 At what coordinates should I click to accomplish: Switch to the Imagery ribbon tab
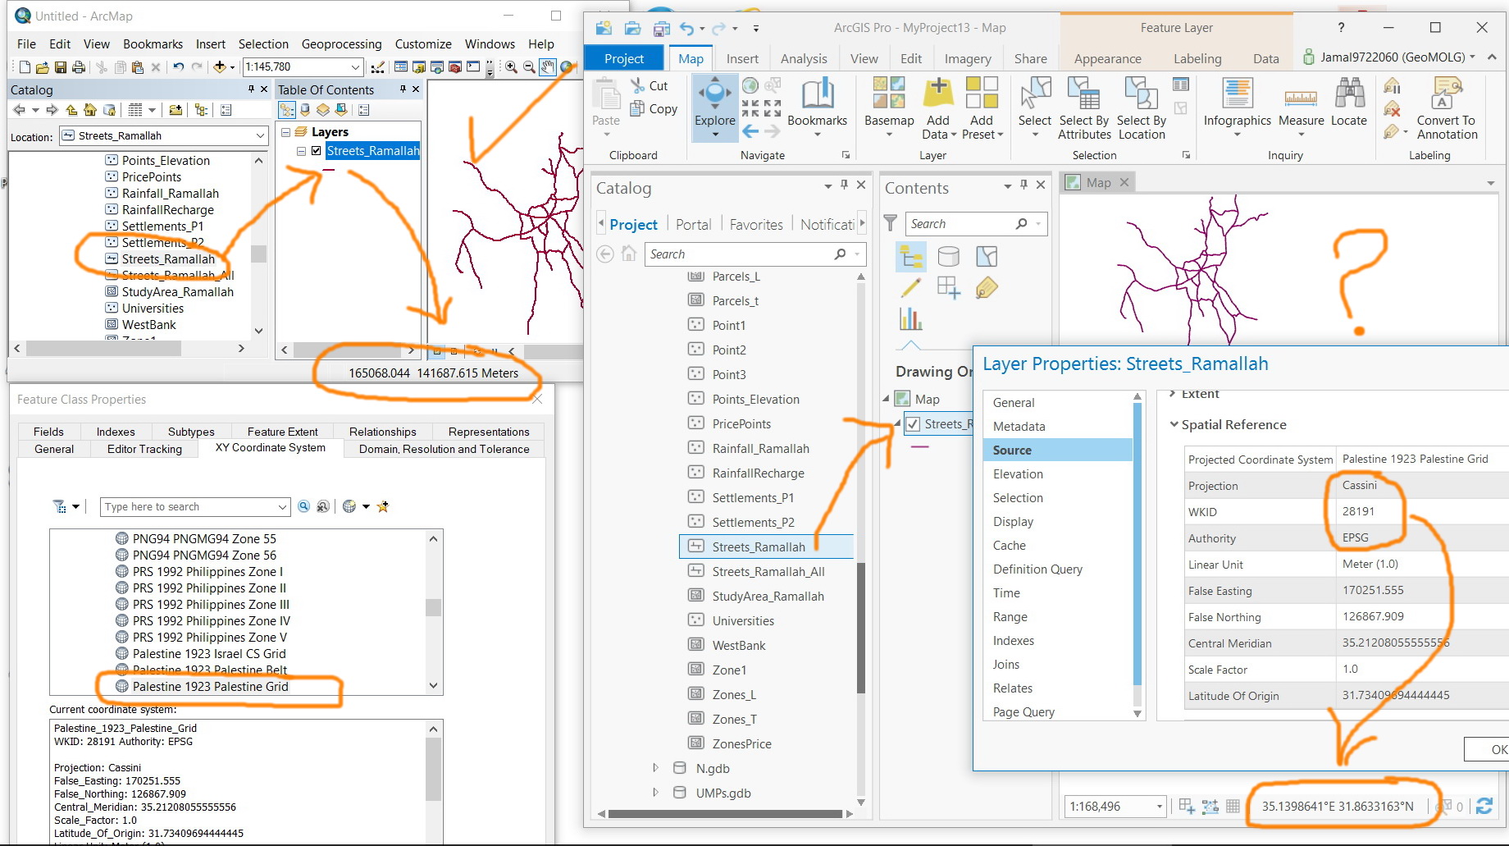point(968,58)
